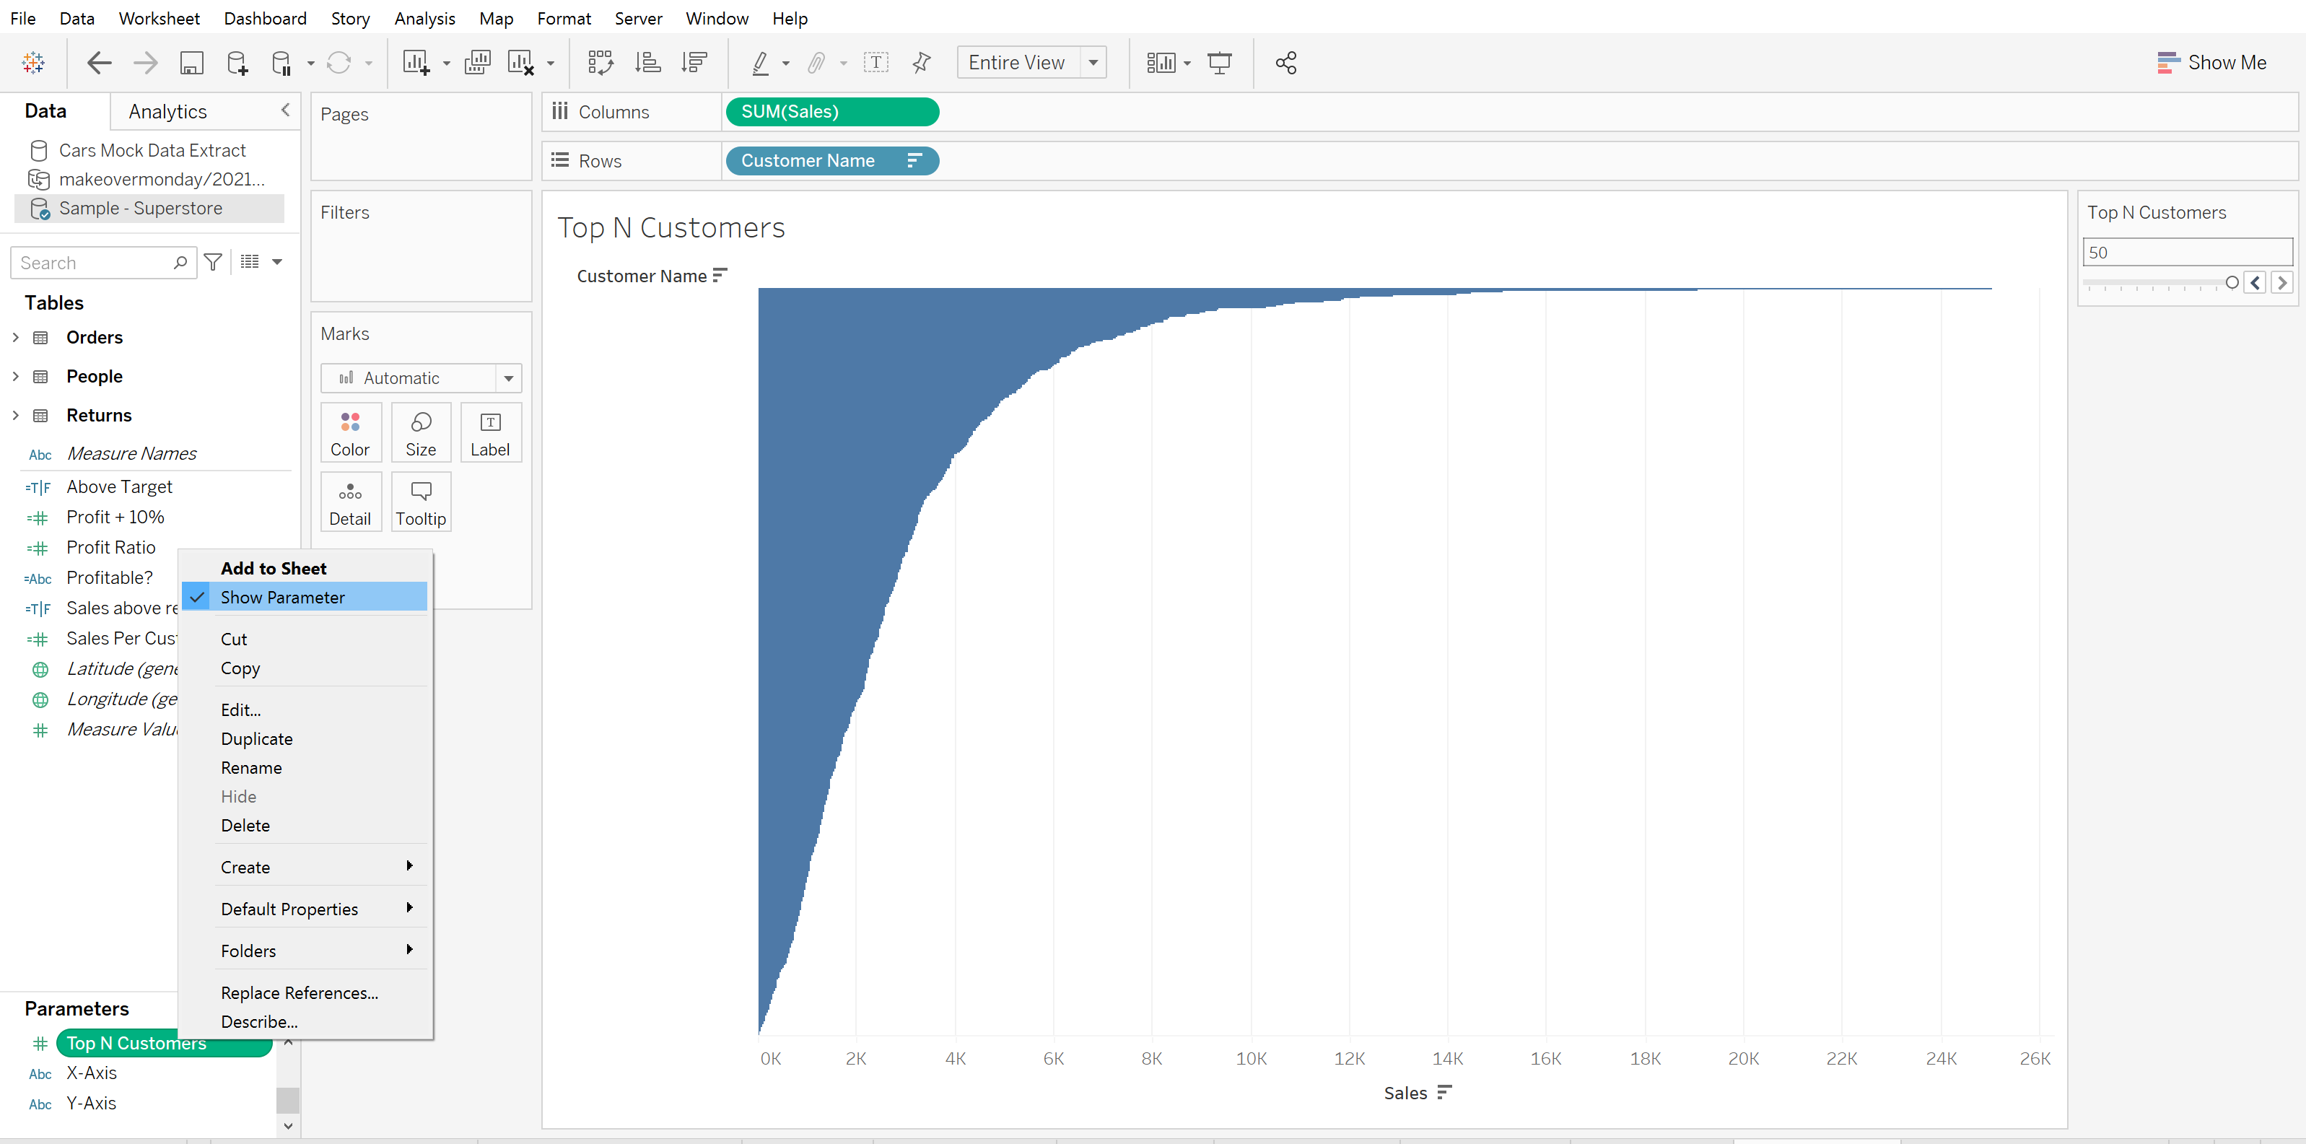Click the SUM(Sales) pill on Columns
Viewport: 2306px width, 1144px height.
pyautogui.click(x=831, y=112)
